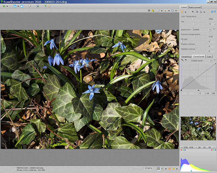
Task: Click the hand pan tool icon
Action: pos(169,169)
